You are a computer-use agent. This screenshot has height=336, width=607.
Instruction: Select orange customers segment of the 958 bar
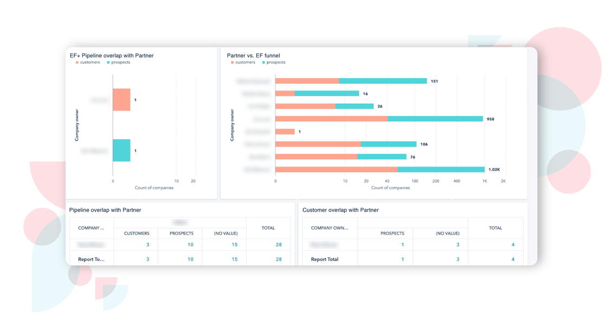pyautogui.click(x=331, y=119)
